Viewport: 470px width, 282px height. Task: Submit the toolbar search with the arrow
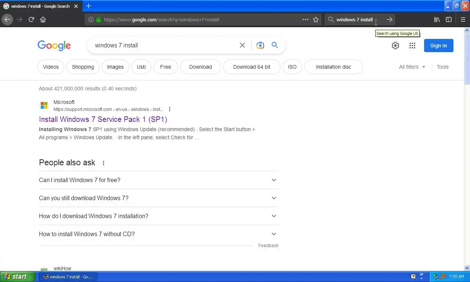pyautogui.click(x=390, y=19)
